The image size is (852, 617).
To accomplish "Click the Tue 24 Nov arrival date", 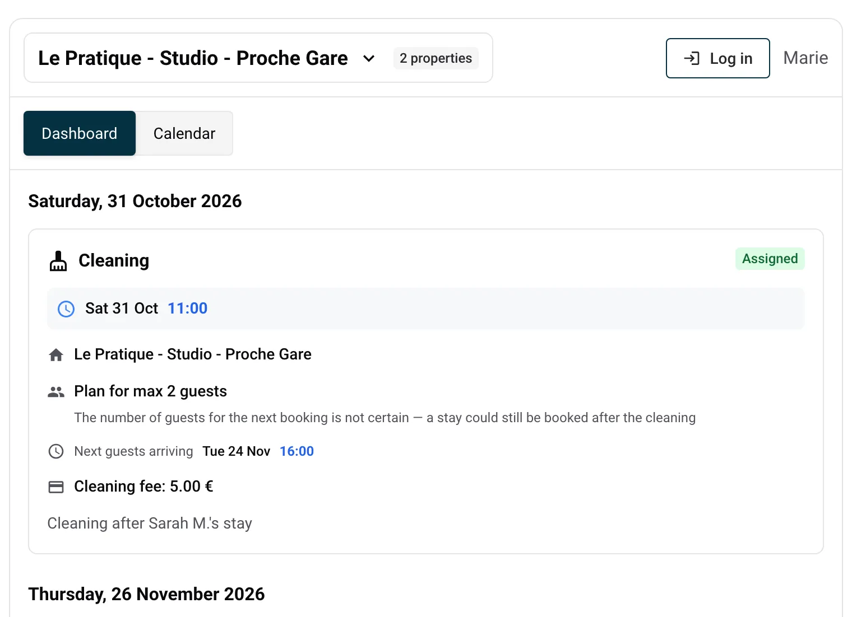I will point(237,451).
